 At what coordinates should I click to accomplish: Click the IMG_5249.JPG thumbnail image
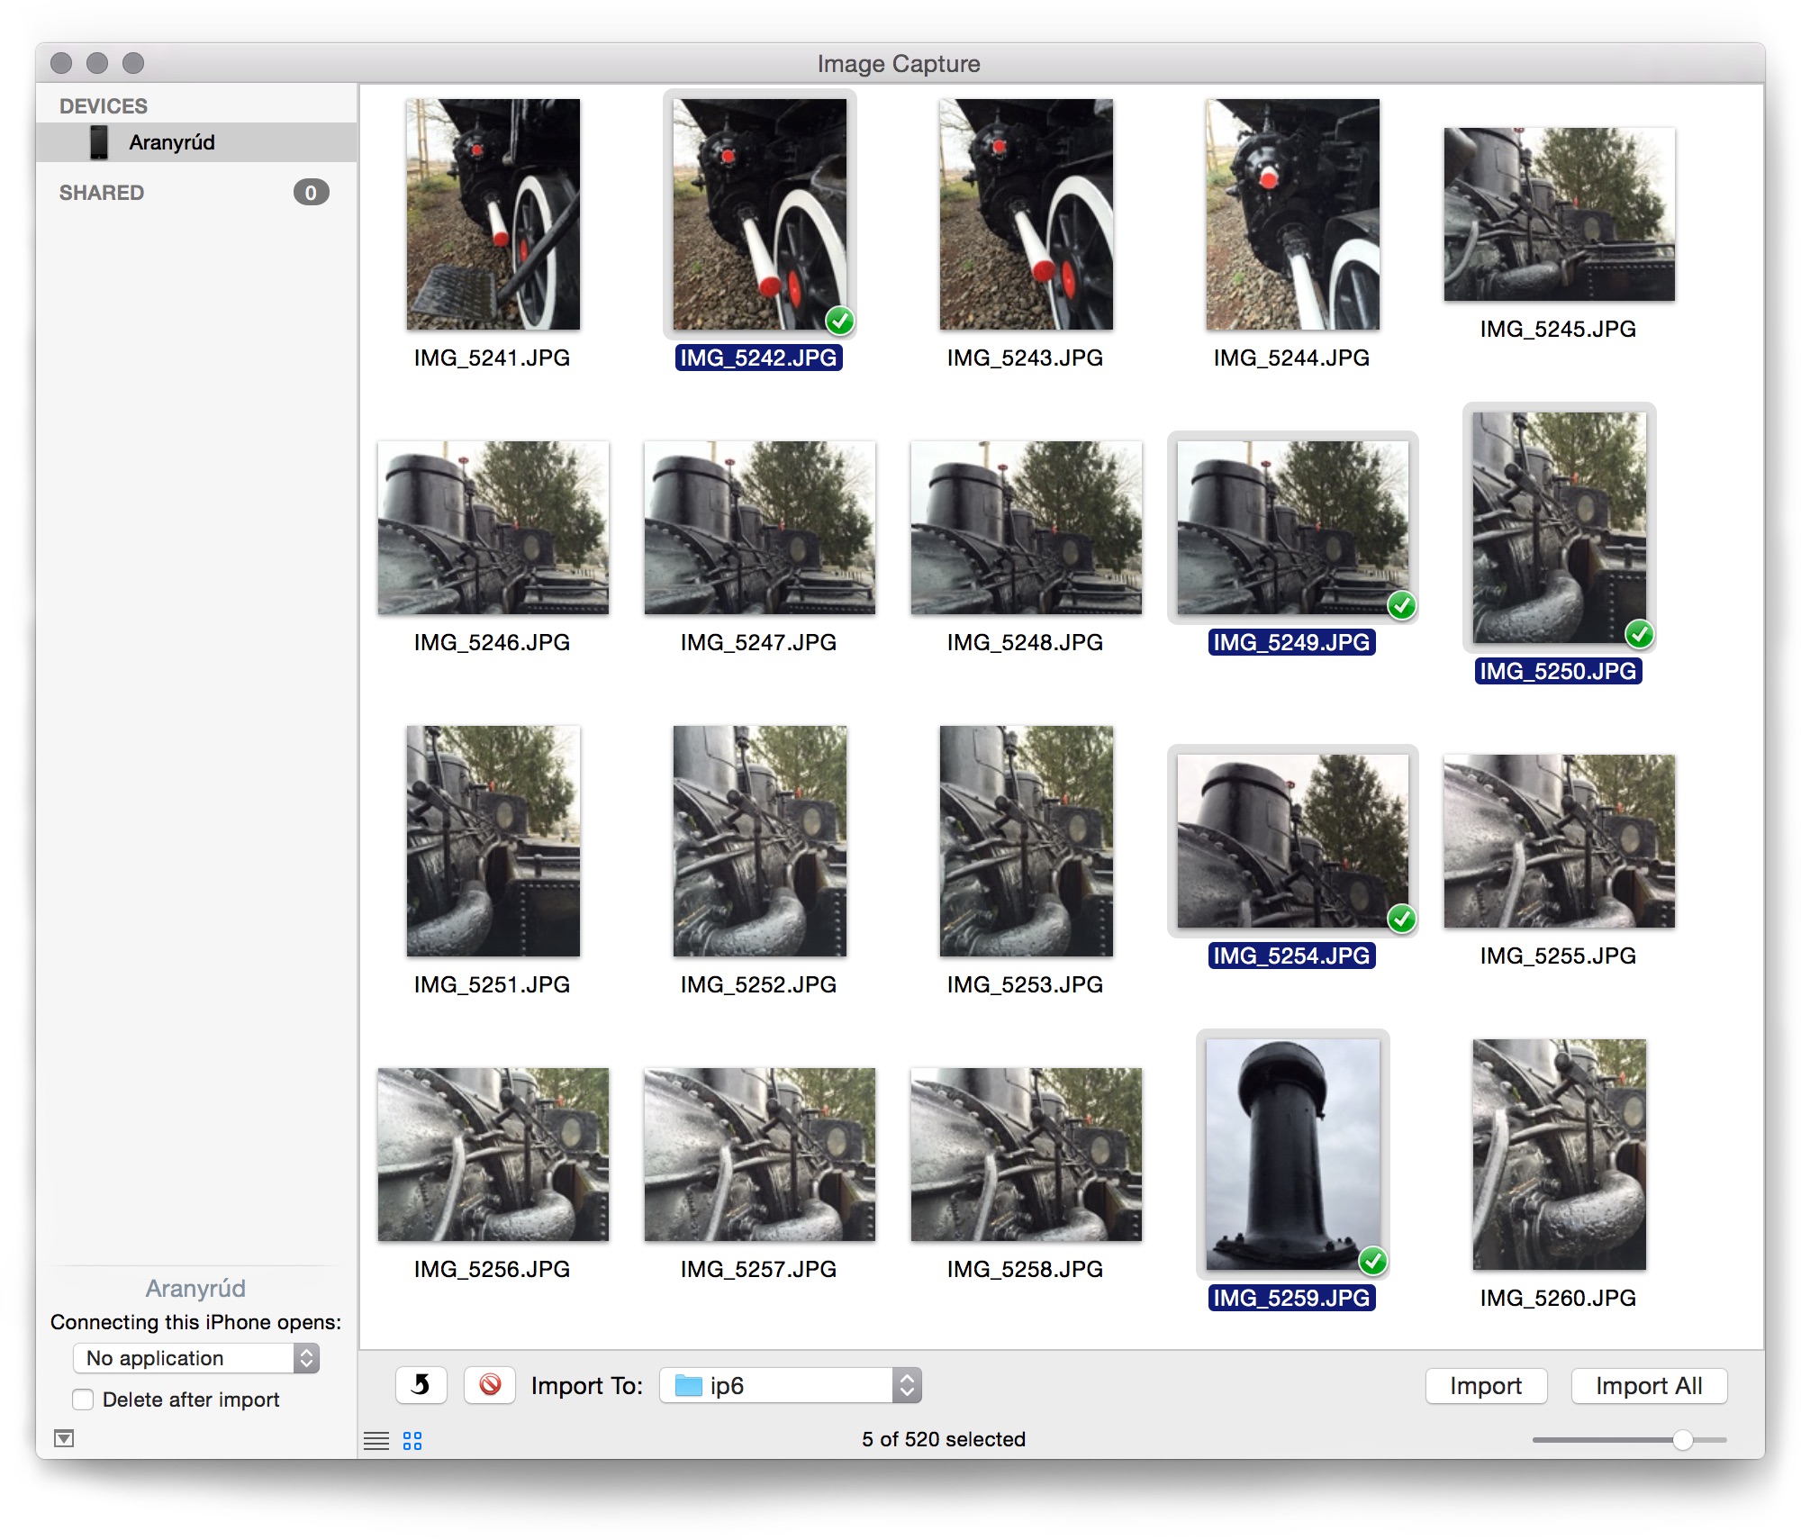(1293, 528)
